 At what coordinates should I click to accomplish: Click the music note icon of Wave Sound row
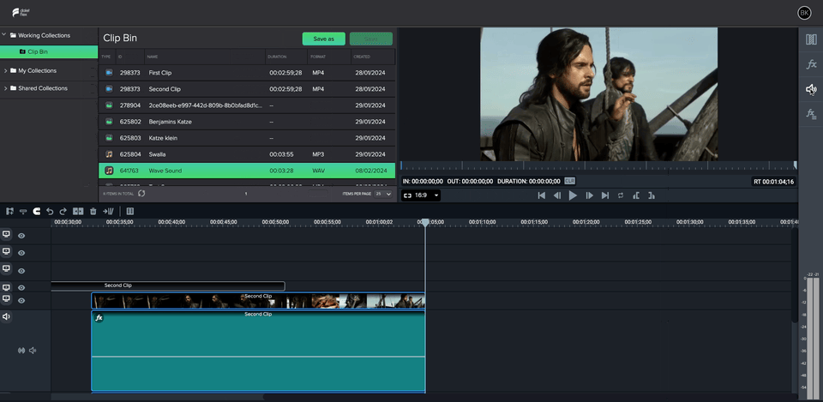click(109, 171)
